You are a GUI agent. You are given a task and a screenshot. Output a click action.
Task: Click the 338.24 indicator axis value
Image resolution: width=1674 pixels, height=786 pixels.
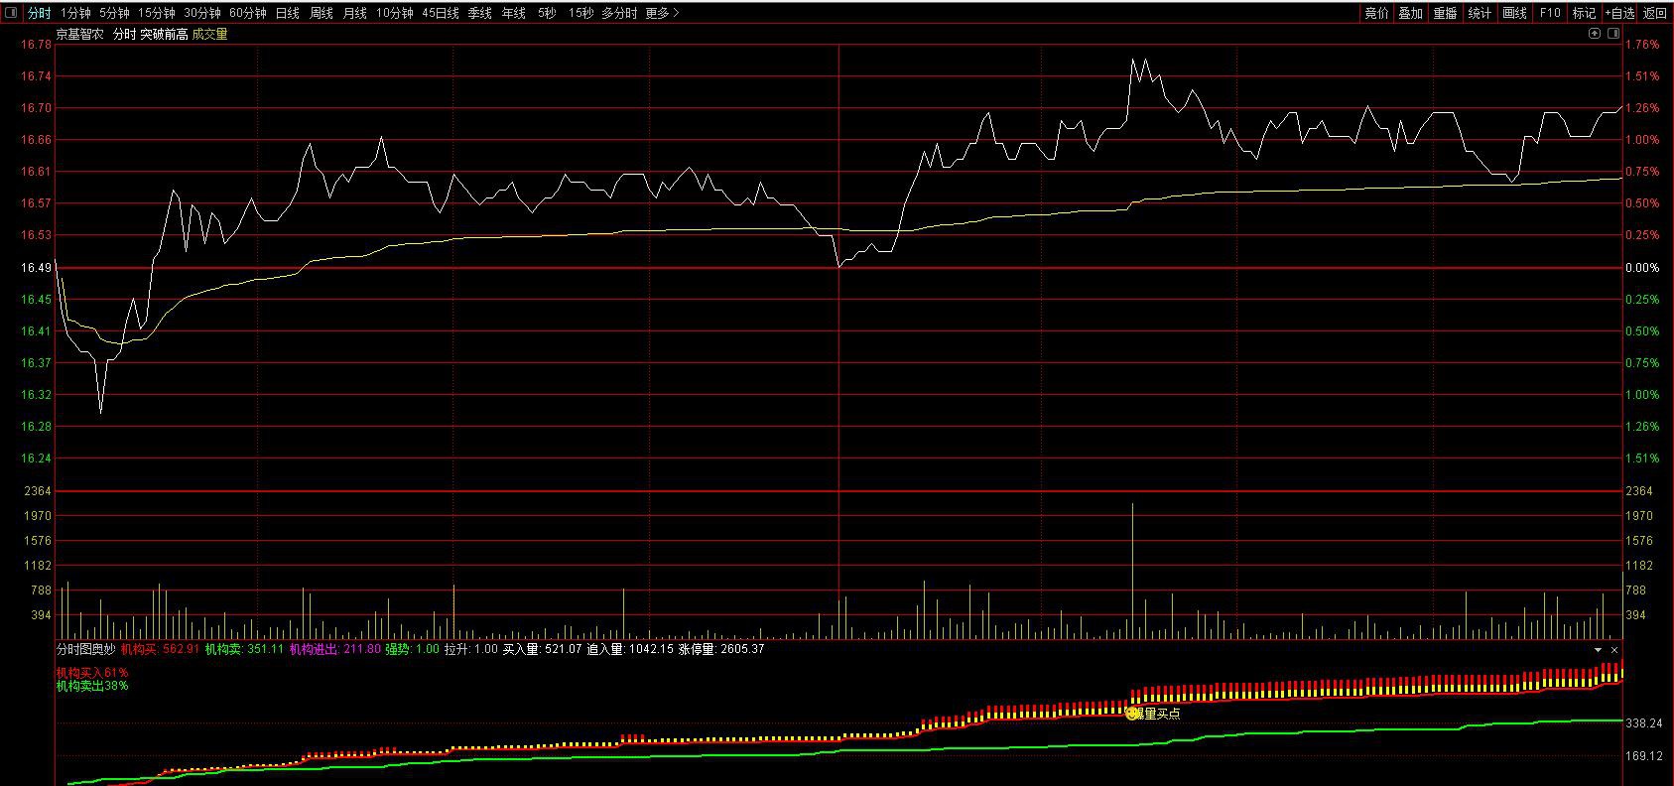[x=1644, y=724]
